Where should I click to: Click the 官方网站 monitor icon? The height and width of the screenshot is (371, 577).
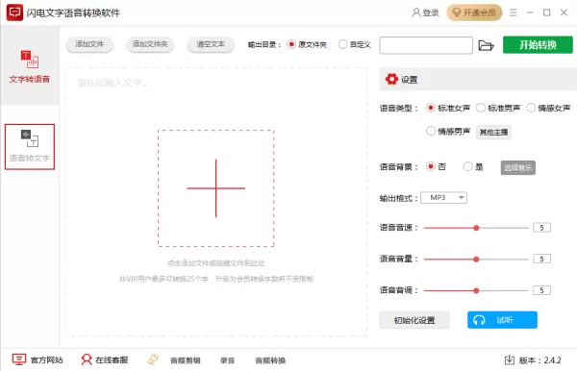tap(19, 359)
